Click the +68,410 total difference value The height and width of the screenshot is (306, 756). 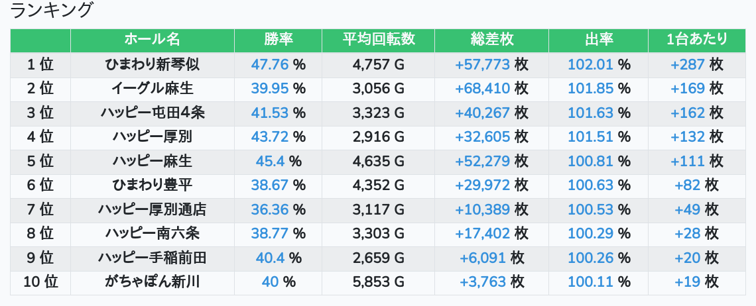(x=482, y=89)
